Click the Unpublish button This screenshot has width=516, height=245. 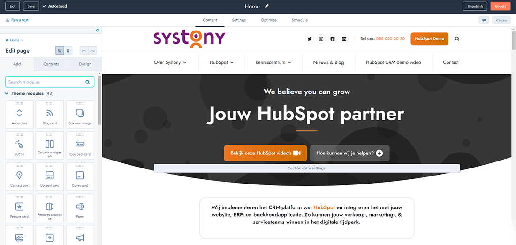pyautogui.click(x=475, y=6)
